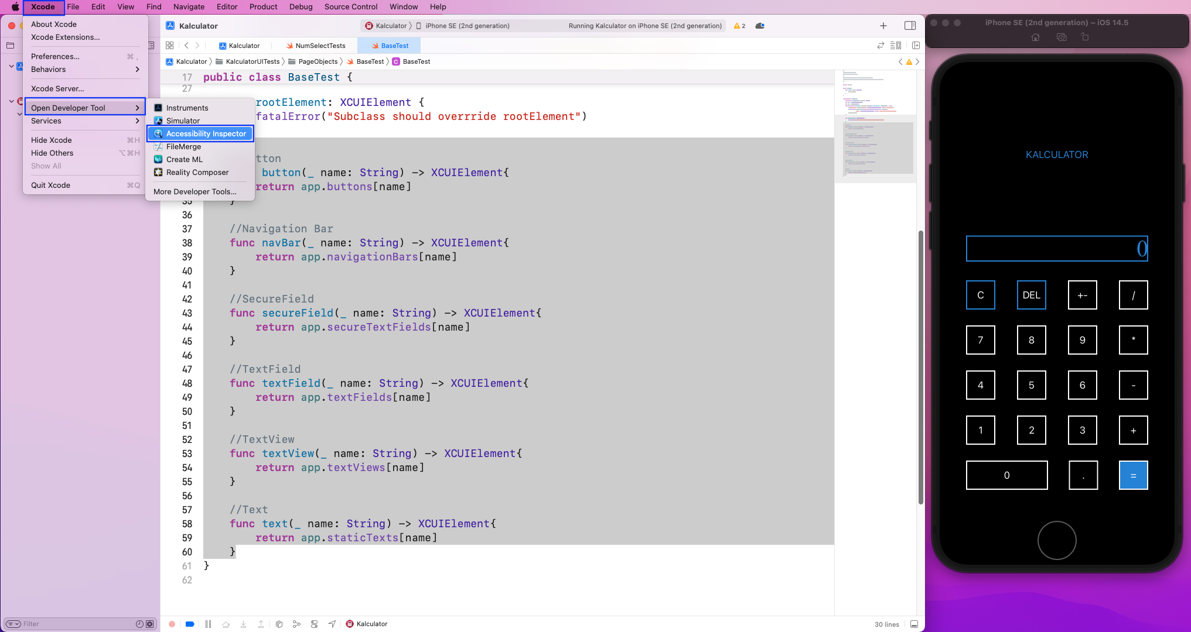Click More Developer Tools option
This screenshot has height=632, width=1191.
click(194, 191)
